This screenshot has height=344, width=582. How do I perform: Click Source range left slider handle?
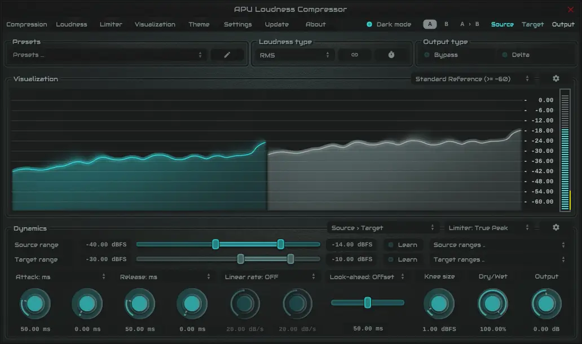215,244
